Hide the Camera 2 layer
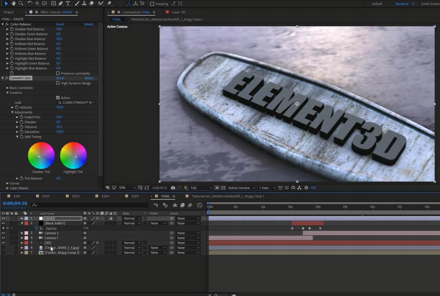This screenshot has width=440, height=296. [3, 233]
